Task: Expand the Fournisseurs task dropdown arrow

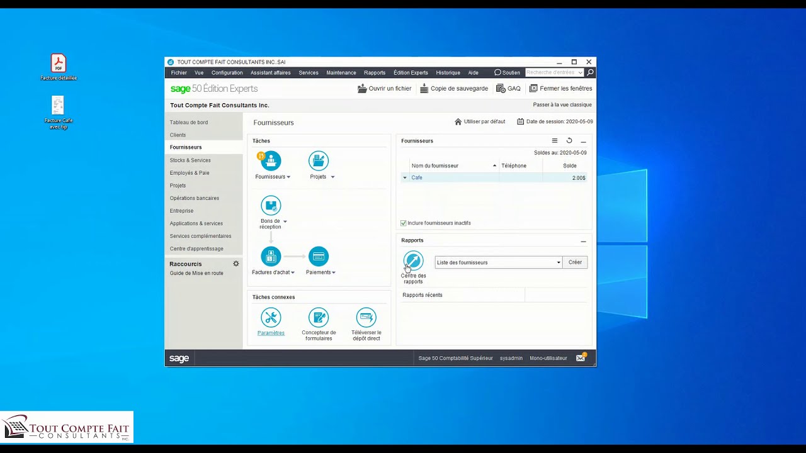Action: 288,177
